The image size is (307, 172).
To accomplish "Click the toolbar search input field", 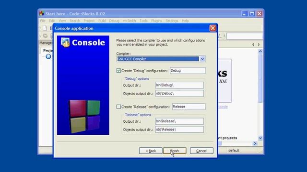I will (245, 36).
